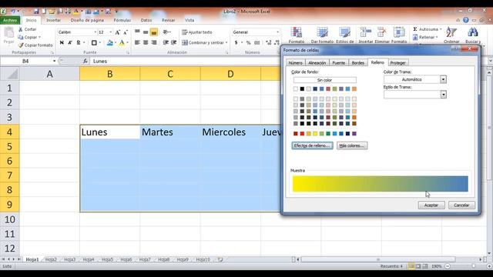Switch to the Número dialog tab
493x277 pixels.
coord(296,63)
